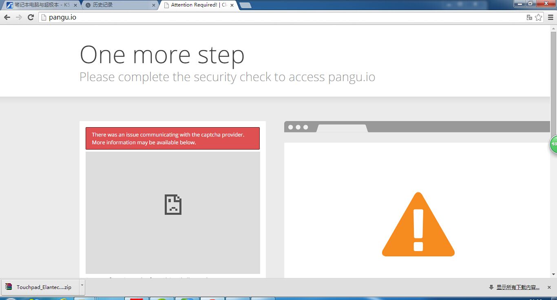The height and width of the screenshot is (300, 557).
Task: Close the 历史记录 tab
Action: (154, 5)
